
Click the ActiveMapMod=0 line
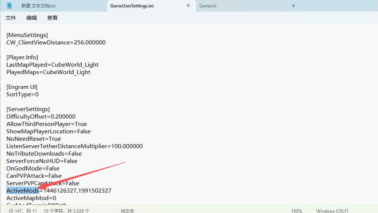click(x=31, y=198)
